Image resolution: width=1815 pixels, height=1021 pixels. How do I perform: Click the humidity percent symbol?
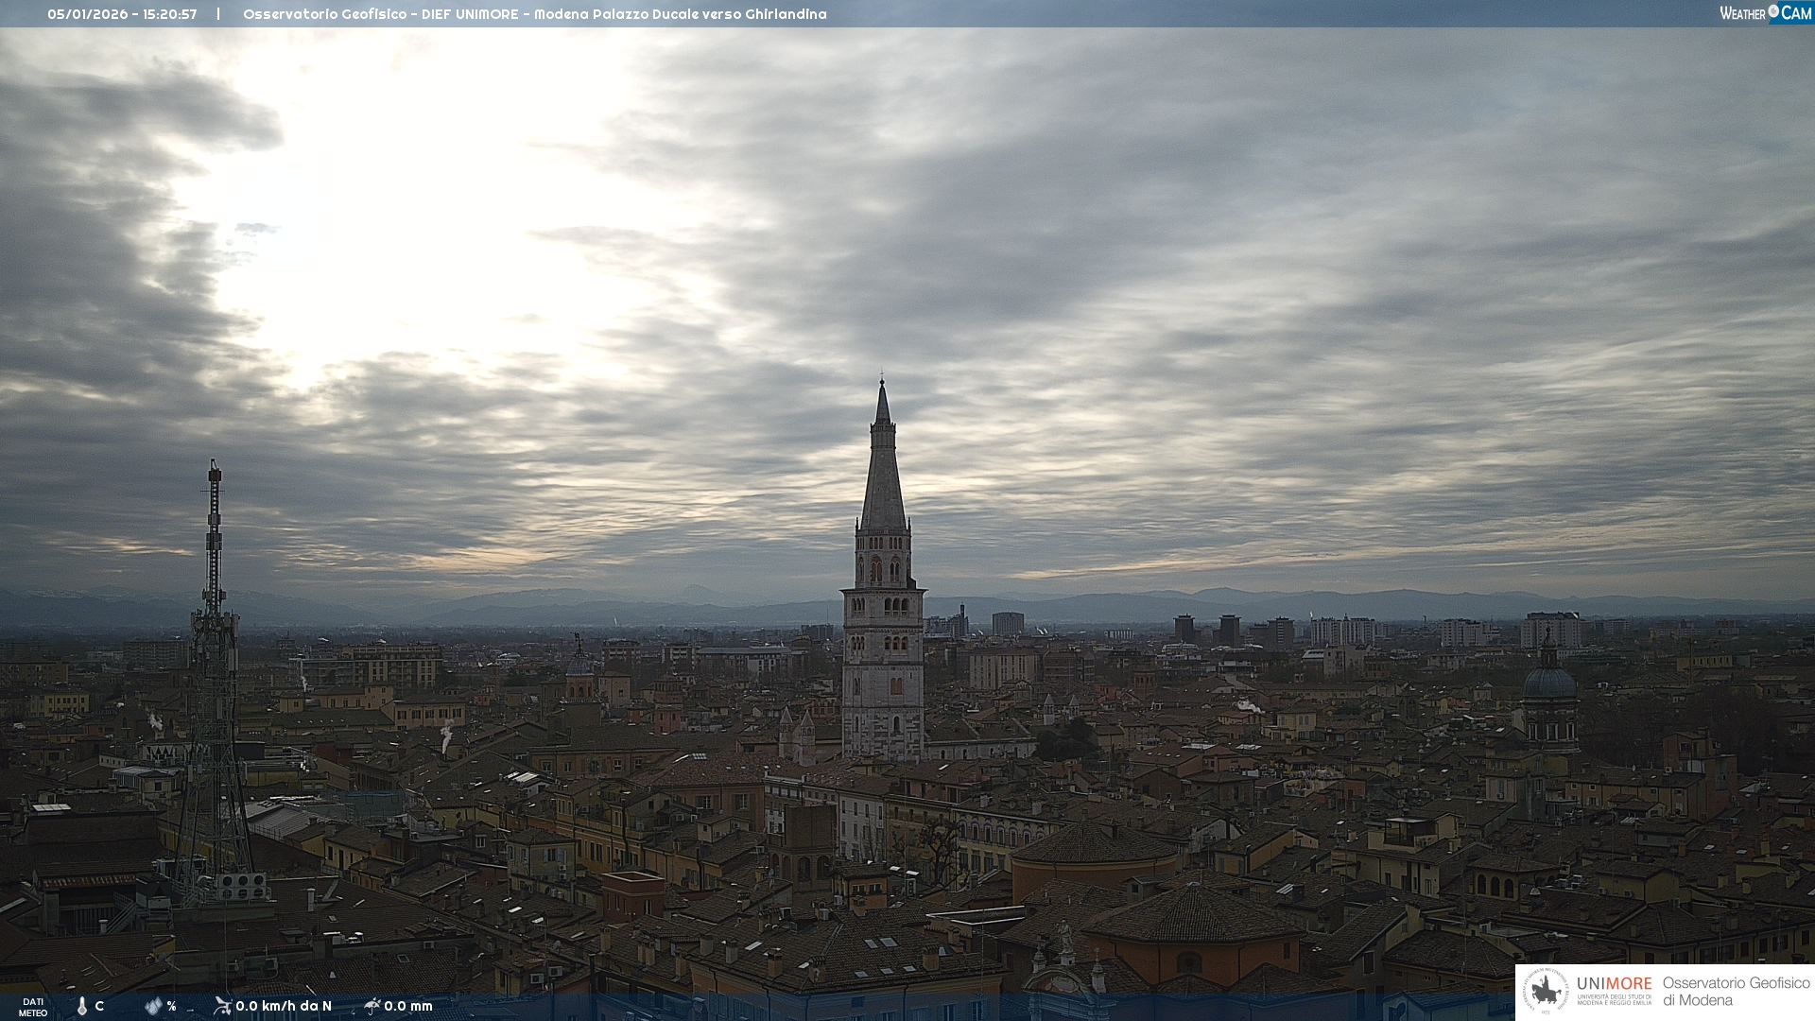[171, 1006]
